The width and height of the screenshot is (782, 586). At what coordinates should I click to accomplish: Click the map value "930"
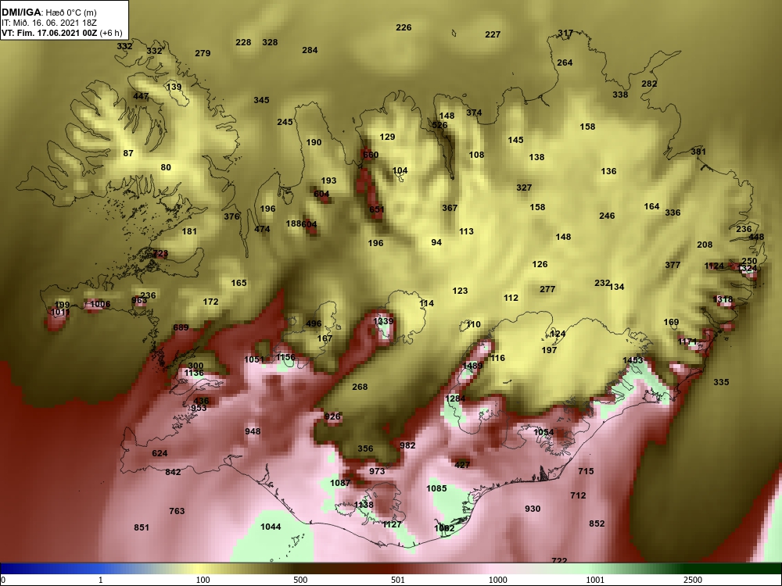point(532,509)
